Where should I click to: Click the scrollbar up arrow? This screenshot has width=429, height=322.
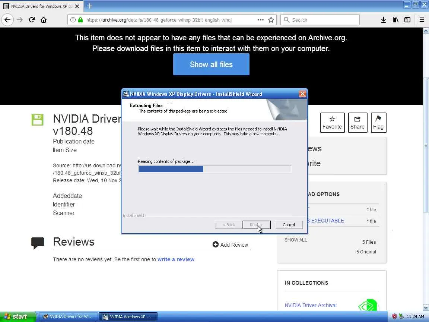[x=426, y=31]
